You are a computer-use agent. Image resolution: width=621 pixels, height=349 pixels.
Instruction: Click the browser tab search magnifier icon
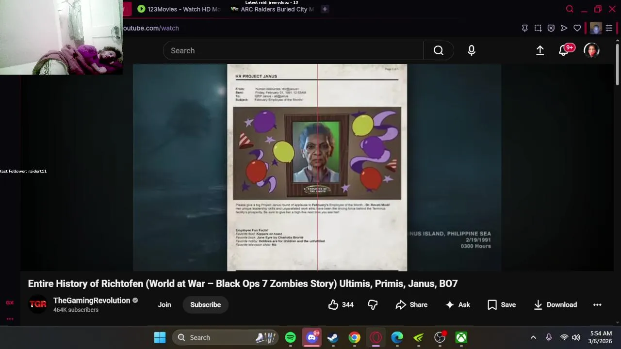[x=570, y=9]
